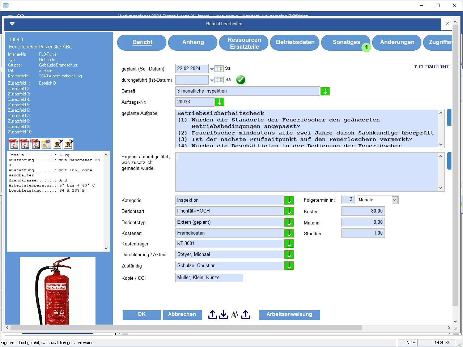Open the first PDF attachment icon
Image resolution: width=463 pixels, height=347 pixels.
coord(13,144)
